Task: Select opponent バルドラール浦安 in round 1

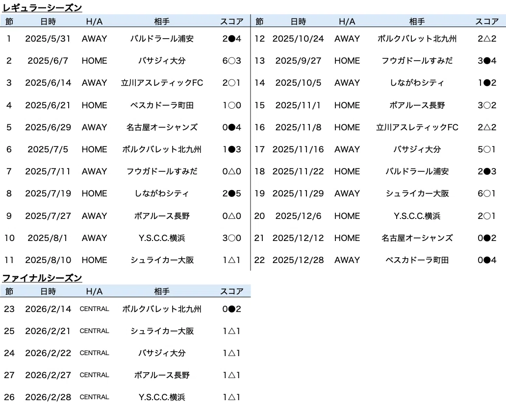Action: (162, 39)
